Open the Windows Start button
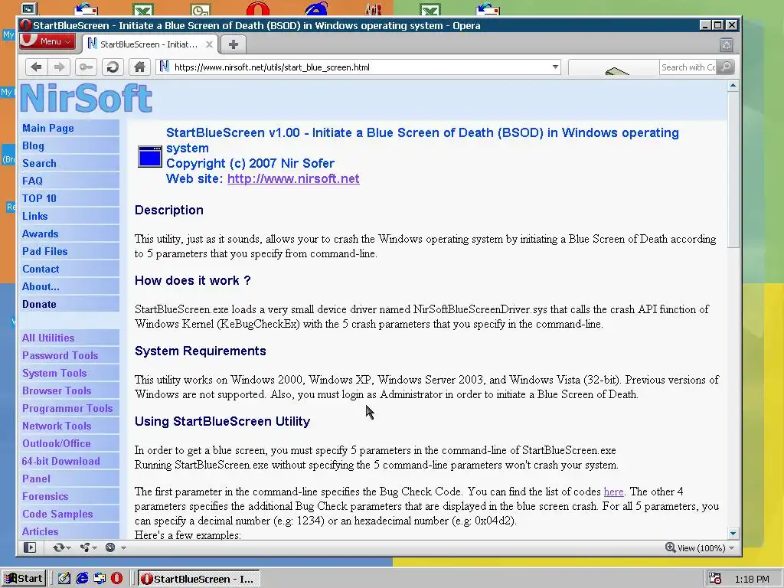This screenshot has width=784, height=588. point(24,579)
